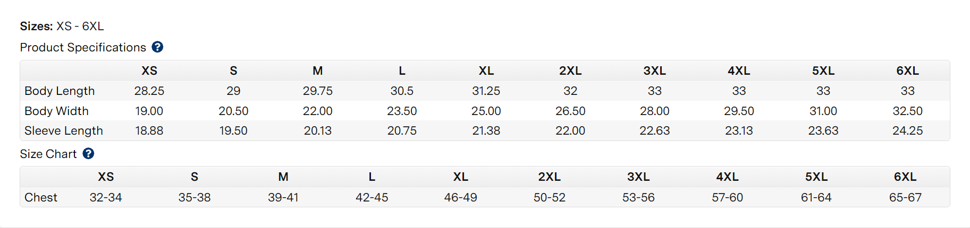
Task: Select the 32.50 body width value
Action: tap(907, 111)
